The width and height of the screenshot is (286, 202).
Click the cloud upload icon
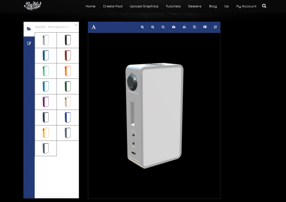pos(174,27)
